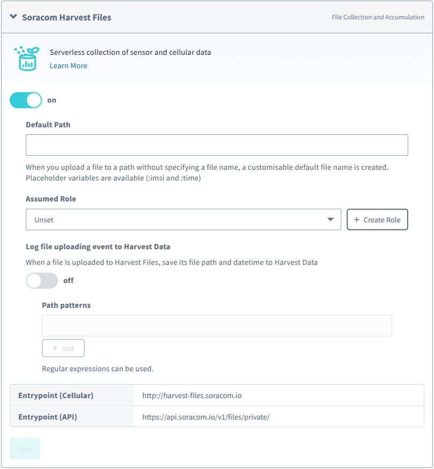The height and width of the screenshot is (469, 434).
Task: Turn off the Soracom Harvest Files switch
Action: [x=25, y=100]
